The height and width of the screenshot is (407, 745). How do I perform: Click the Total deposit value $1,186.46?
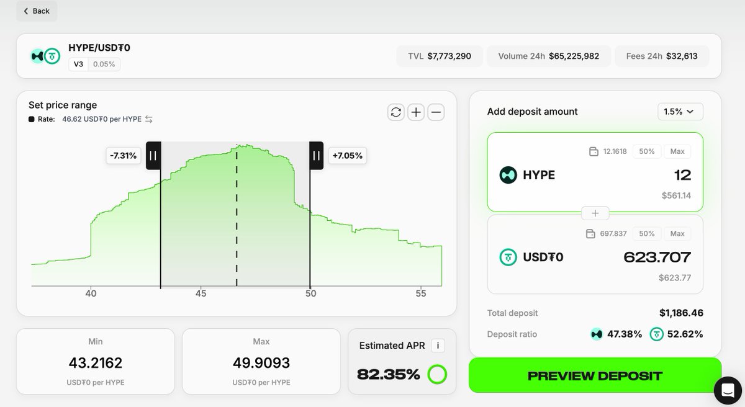click(681, 313)
